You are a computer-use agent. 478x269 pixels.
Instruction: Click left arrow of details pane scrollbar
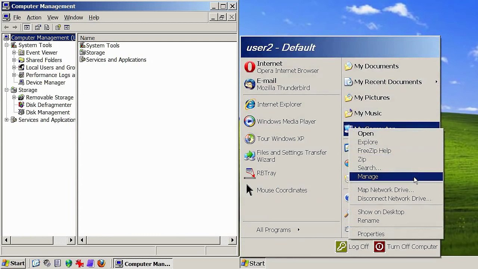click(82, 240)
